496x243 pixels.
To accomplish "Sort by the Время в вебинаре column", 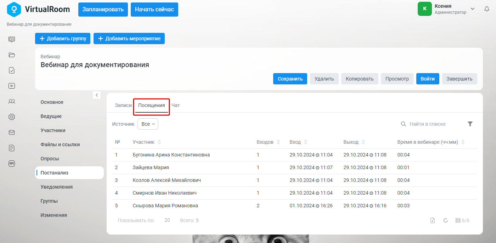I will [463, 142].
